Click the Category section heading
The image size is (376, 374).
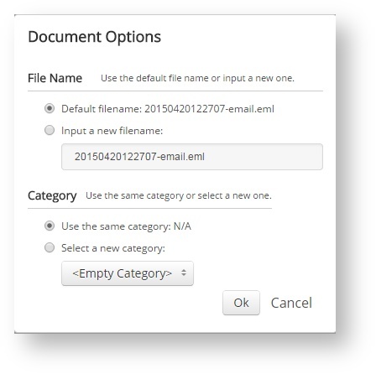[x=52, y=196]
